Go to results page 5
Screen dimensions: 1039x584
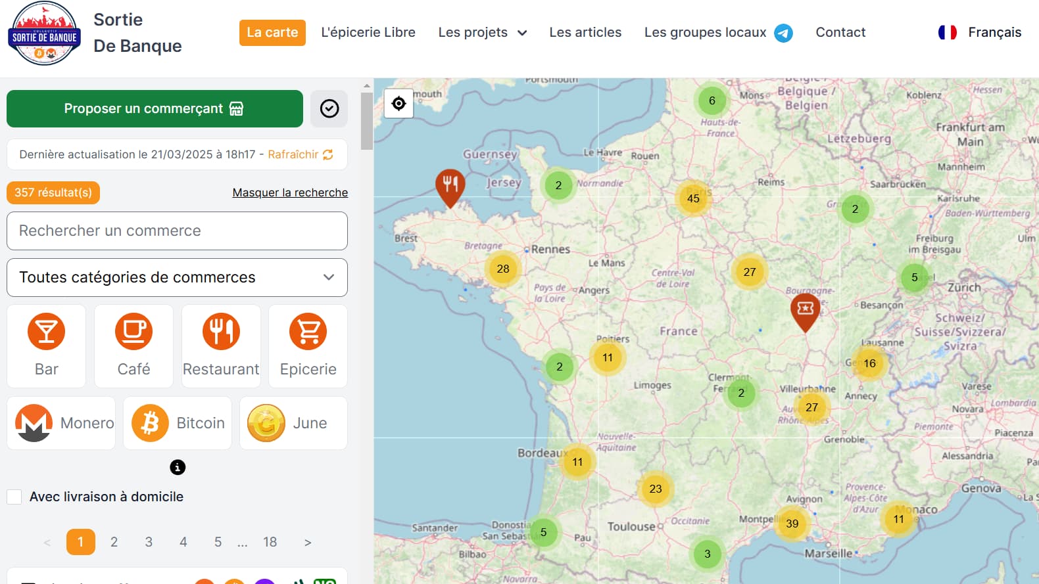[218, 542]
